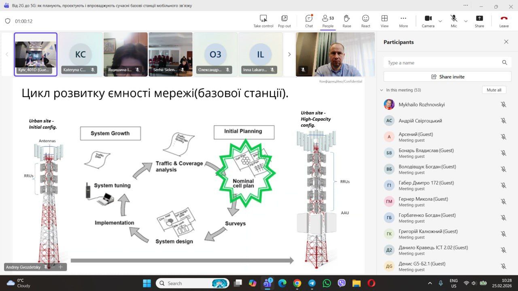The width and height of the screenshot is (518, 291).
Task: Open the Mic options dropdown arrow
Action: (x=466, y=21)
